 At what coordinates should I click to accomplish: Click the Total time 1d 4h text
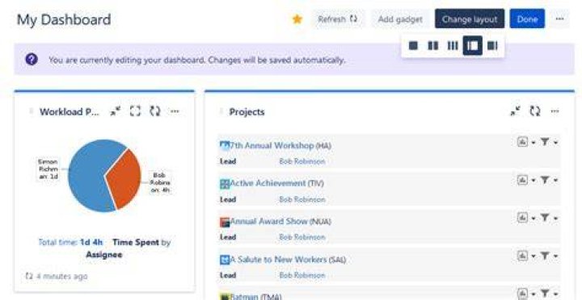coord(70,243)
